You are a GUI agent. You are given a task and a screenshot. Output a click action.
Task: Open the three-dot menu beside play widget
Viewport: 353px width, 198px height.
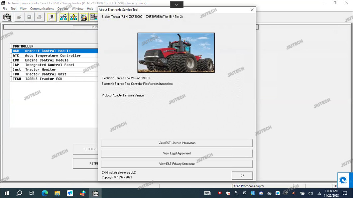(x=351, y=180)
